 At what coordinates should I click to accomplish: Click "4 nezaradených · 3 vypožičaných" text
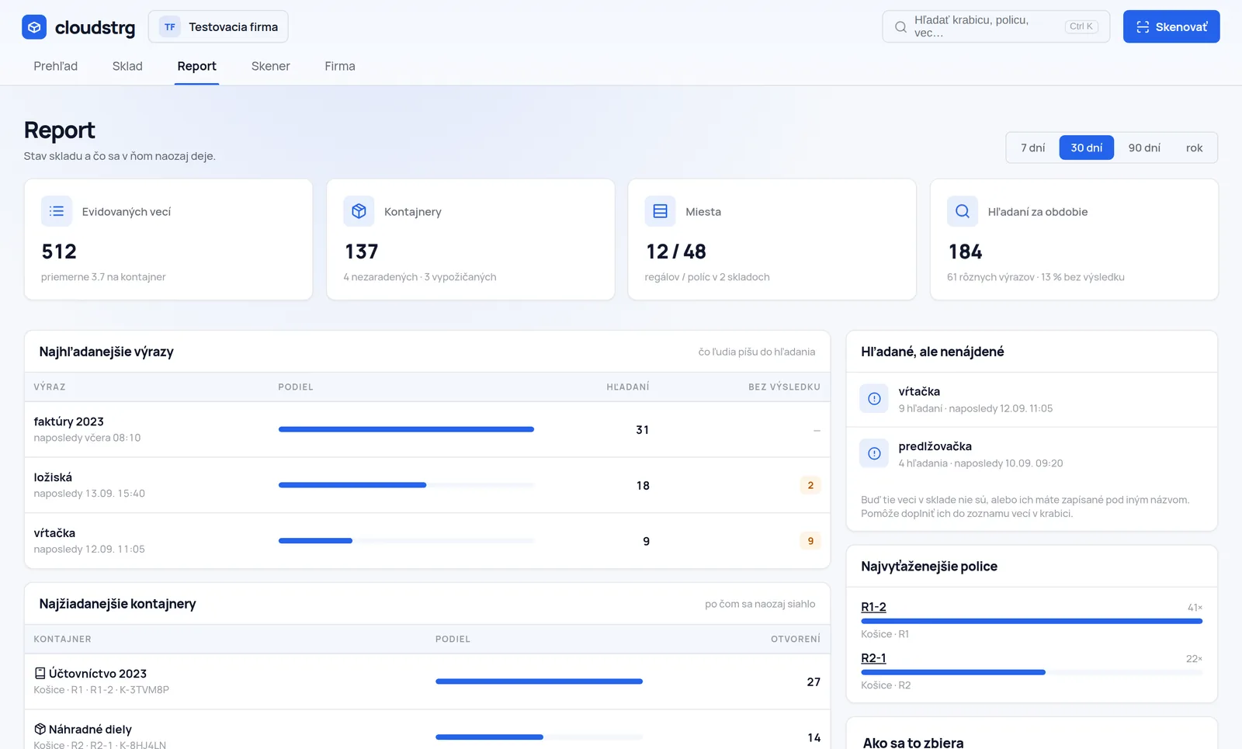coord(420,276)
